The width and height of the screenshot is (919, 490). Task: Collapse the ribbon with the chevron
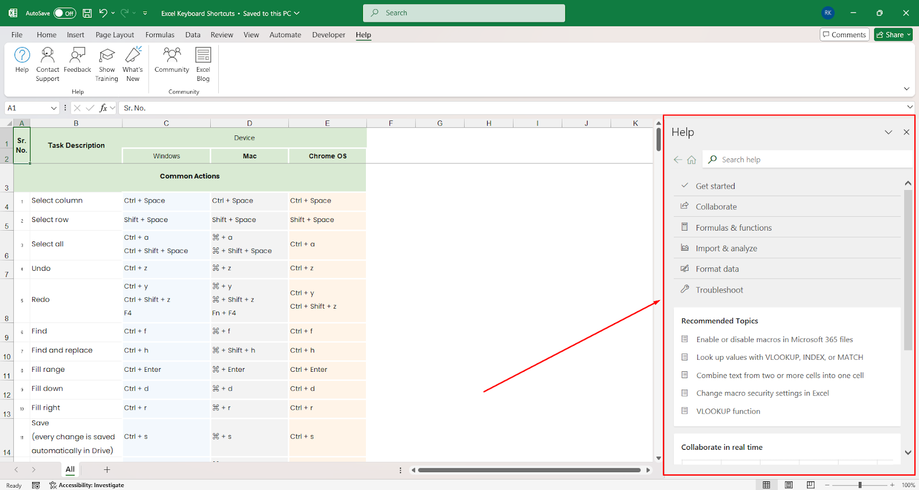click(906, 89)
